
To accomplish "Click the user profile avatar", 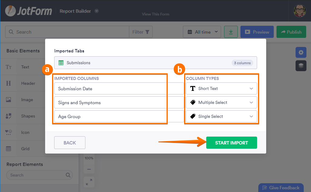I will point(299,11).
